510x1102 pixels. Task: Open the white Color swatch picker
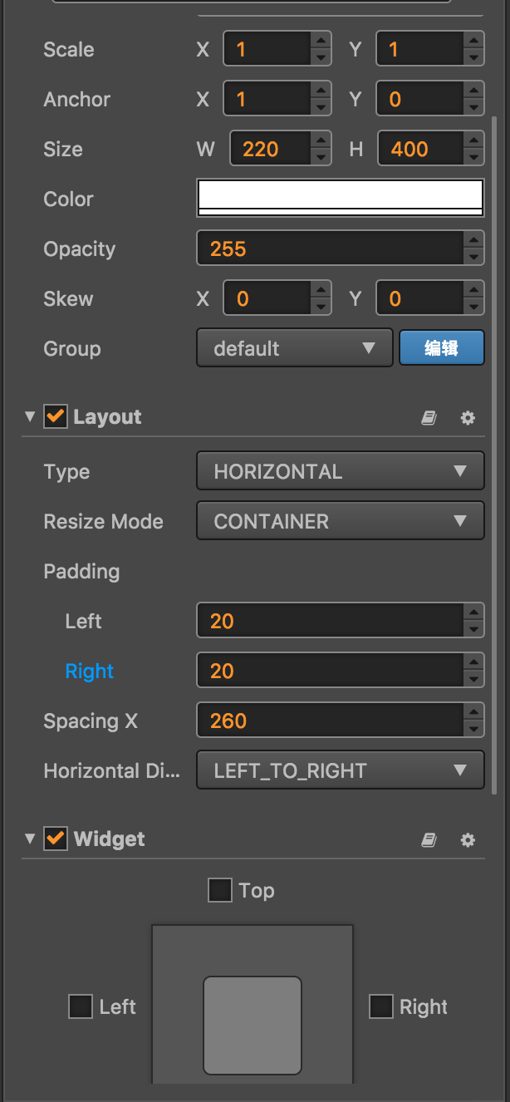click(x=340, y=199)
